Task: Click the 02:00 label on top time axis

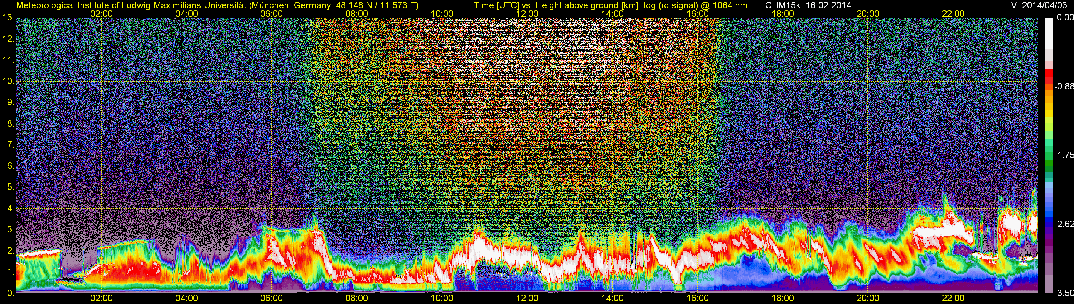Action: (101, 14)
